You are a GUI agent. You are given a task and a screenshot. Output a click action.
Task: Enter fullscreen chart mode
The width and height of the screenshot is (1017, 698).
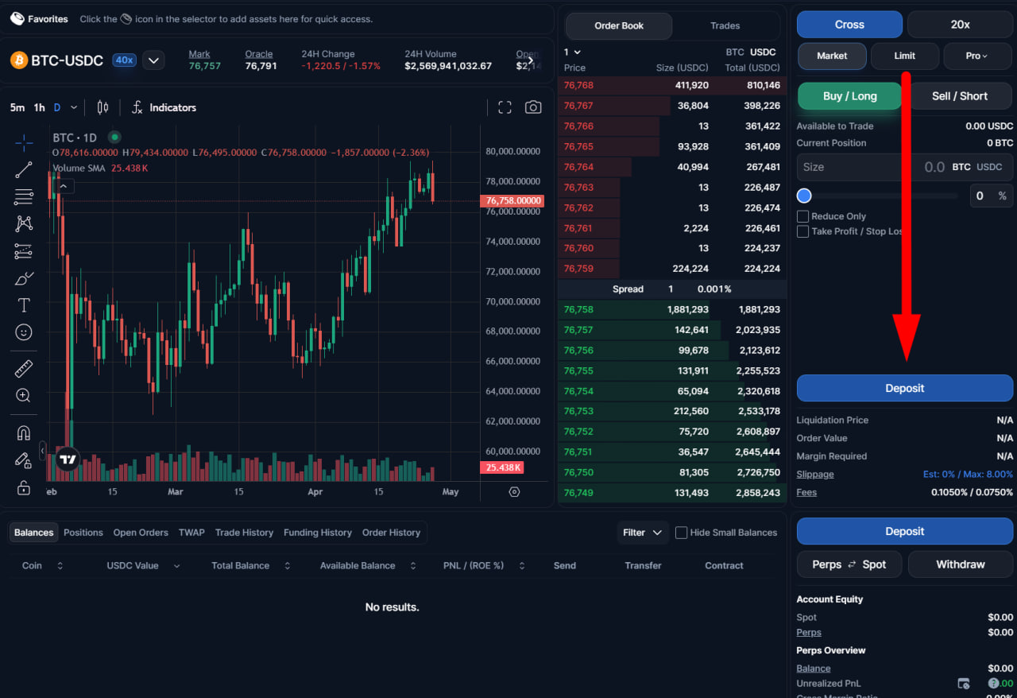[505, 107]
